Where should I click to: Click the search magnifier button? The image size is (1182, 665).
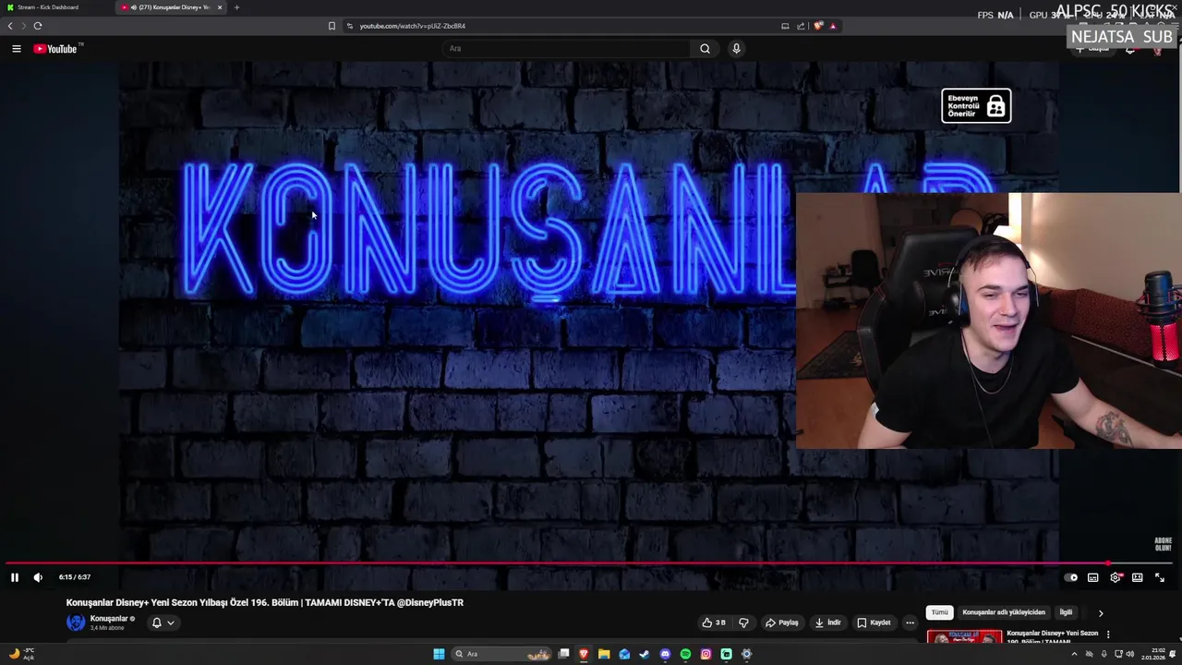coord(705,49)
